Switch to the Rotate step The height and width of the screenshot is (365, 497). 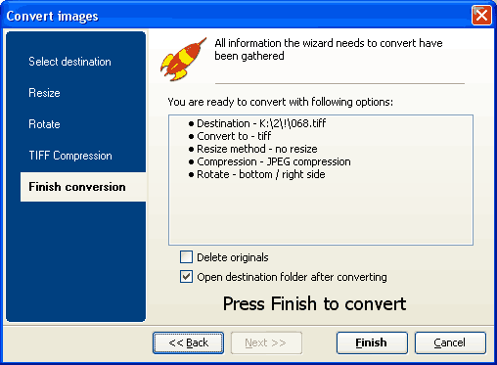pos(44,124)
